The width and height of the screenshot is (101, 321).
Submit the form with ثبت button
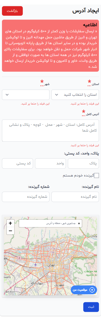tap(91, 307)
